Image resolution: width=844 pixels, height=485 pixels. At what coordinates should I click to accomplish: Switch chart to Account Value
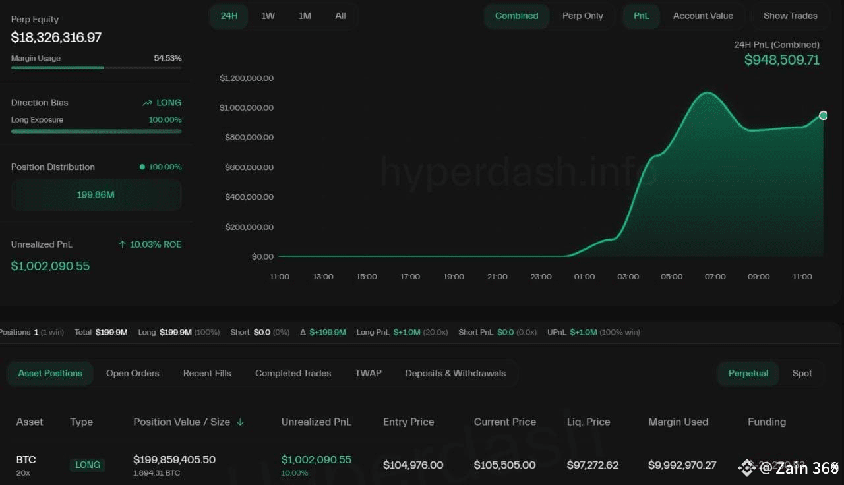703,16
